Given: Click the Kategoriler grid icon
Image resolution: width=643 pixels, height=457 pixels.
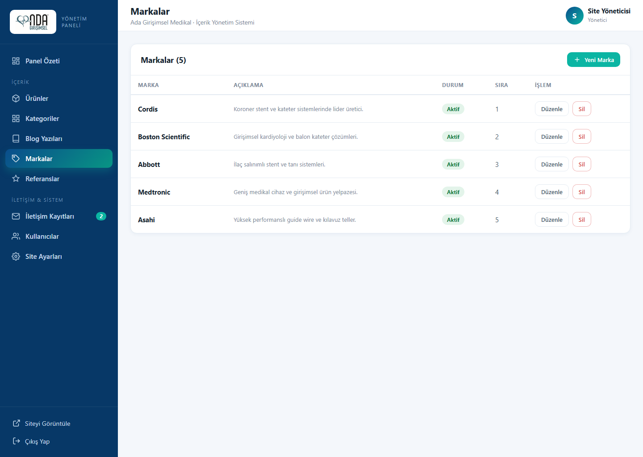Looking at the screenshot, I should pos(16,119).
